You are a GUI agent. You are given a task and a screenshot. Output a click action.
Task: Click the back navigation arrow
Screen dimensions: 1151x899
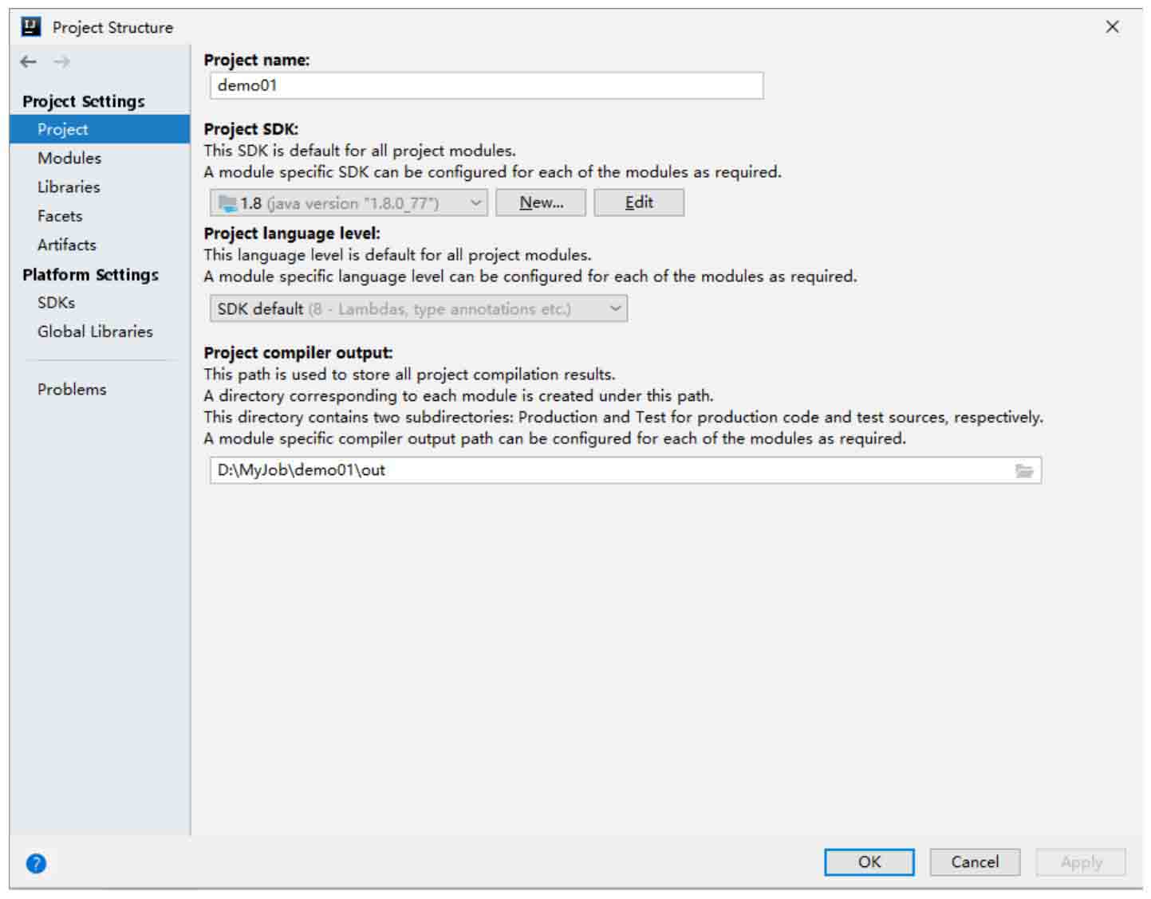29,61
